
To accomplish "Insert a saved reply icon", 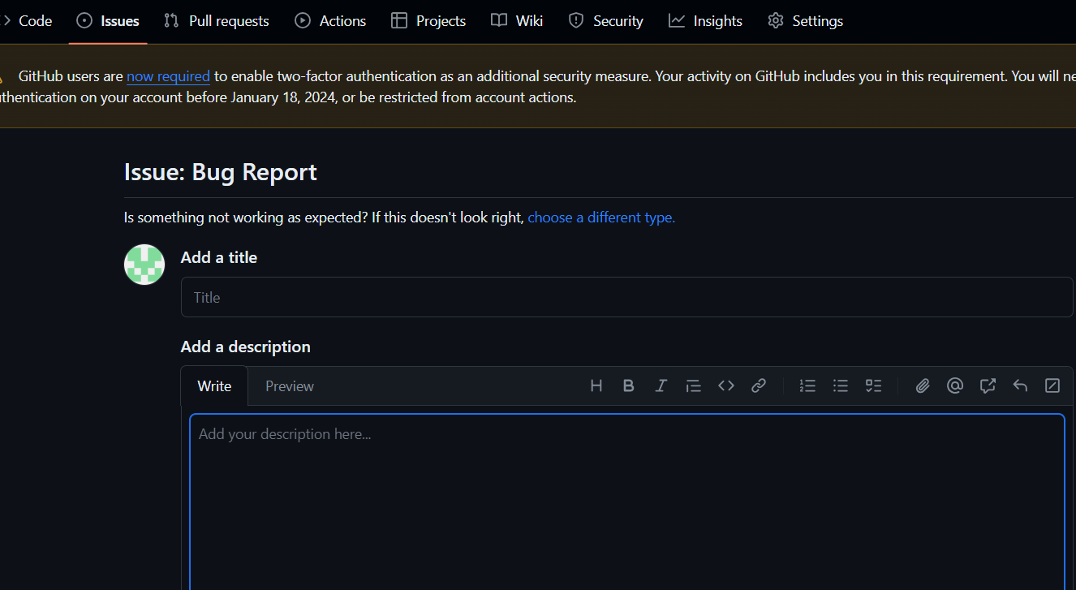I will (x=1020, y=386).
